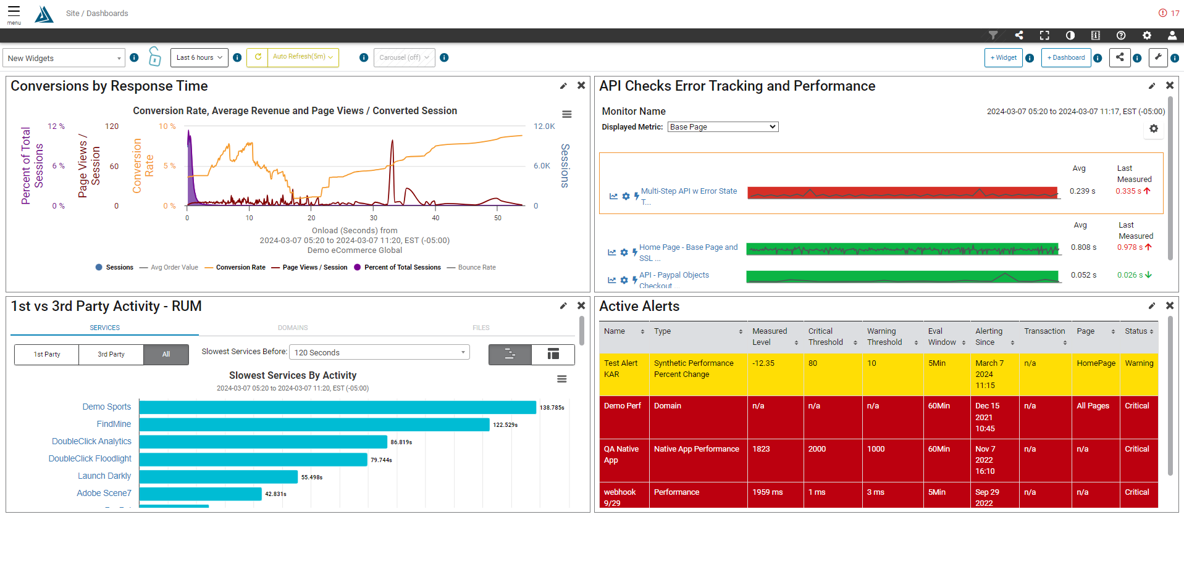The width and height of the screenshot is (1184, 575).
Task: Expand the Displayed Metric Base Page dropdown
Action: [x=723, y=126]
